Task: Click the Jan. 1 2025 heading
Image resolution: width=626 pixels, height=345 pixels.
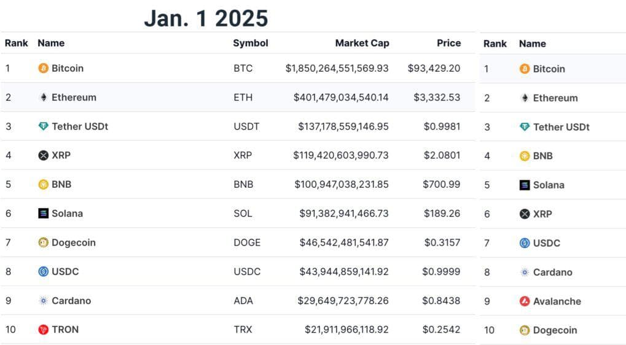Action: pos(206,18)
